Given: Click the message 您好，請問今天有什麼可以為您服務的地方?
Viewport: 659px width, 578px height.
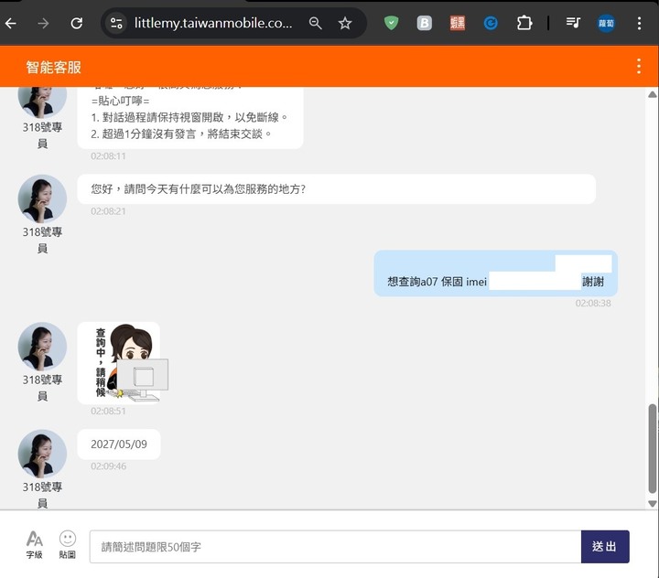Looking at the screenshot, I should click(x=336, y=189).
